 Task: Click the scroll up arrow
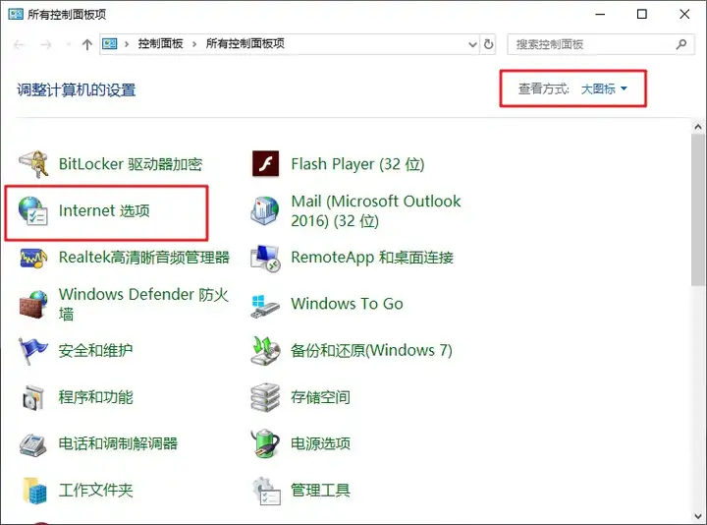[x=698, y=127]
